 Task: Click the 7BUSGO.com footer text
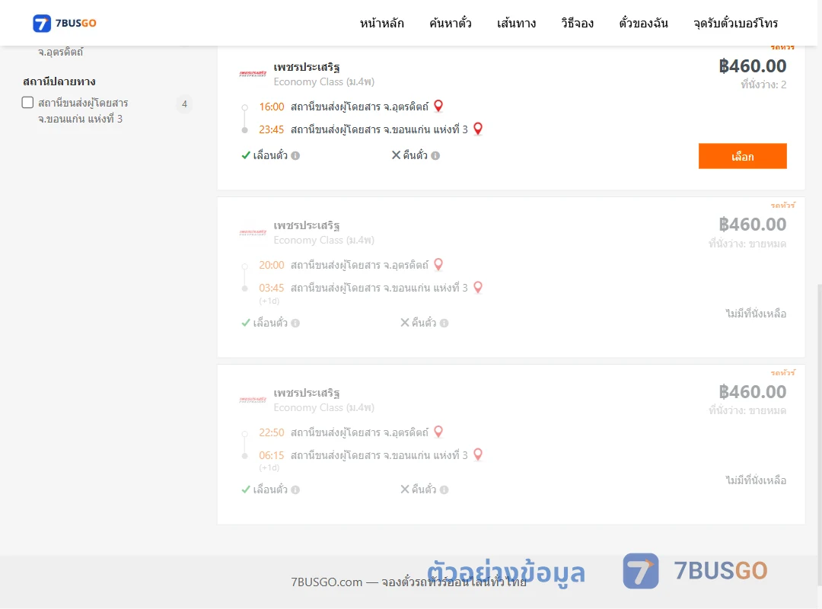(x=409, y=582)
